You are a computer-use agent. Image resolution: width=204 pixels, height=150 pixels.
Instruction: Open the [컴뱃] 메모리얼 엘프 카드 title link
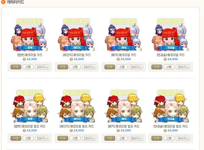coord(30,126)
